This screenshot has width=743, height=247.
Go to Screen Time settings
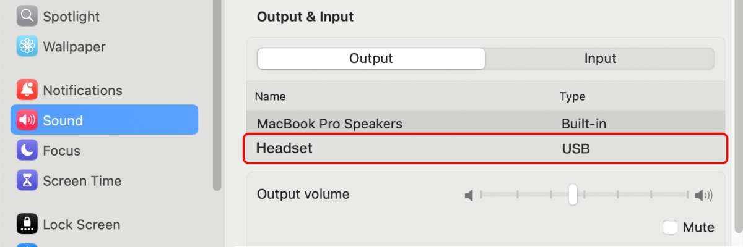point(82,180)
